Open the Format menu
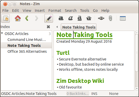 (x=55, y=11)
